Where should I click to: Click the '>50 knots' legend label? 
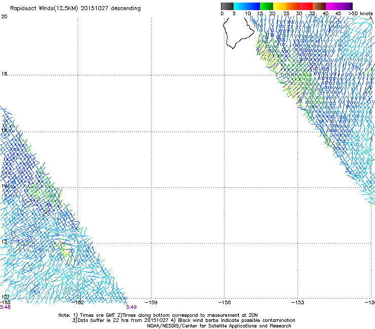coord(360,14)
